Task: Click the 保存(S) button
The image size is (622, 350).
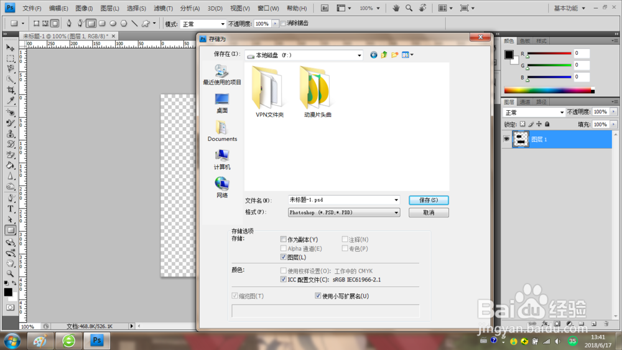Action: click(x=429, y=201)
